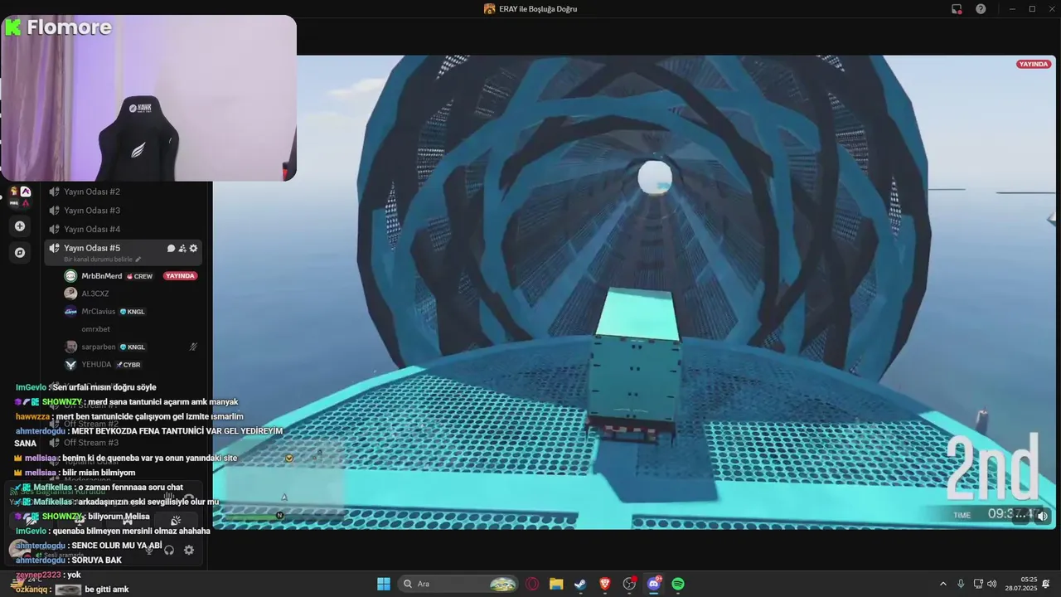1061x597 pixels.
Task: Click the CREW tag beside MrbBnMerd
Action: click(139, 276)
